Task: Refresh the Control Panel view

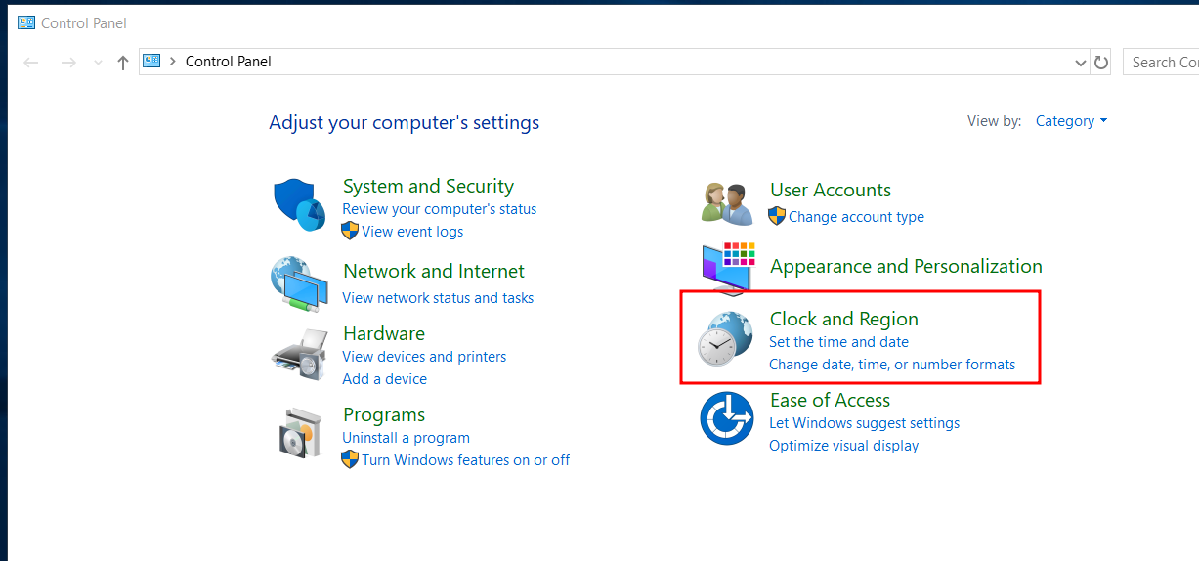Action: point(1101,63)
